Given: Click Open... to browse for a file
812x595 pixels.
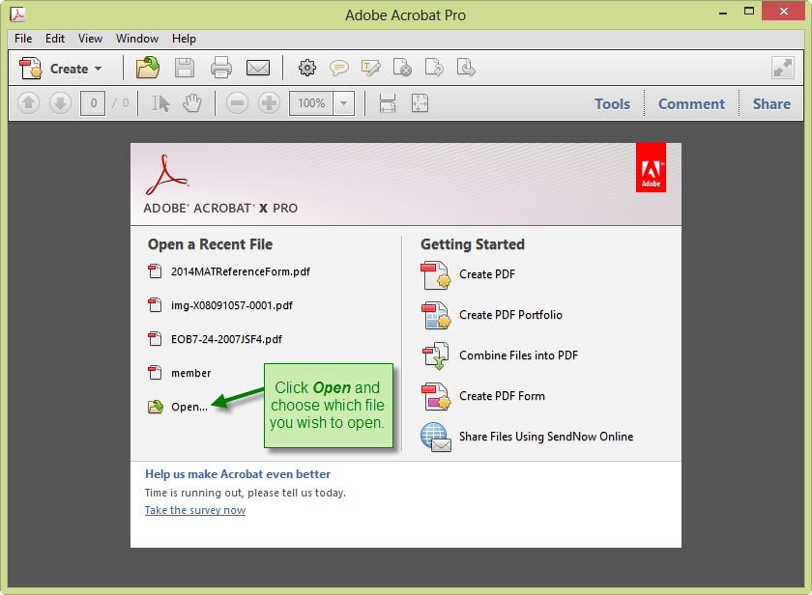Looking at the screenshot, I should tap(178, 407).
